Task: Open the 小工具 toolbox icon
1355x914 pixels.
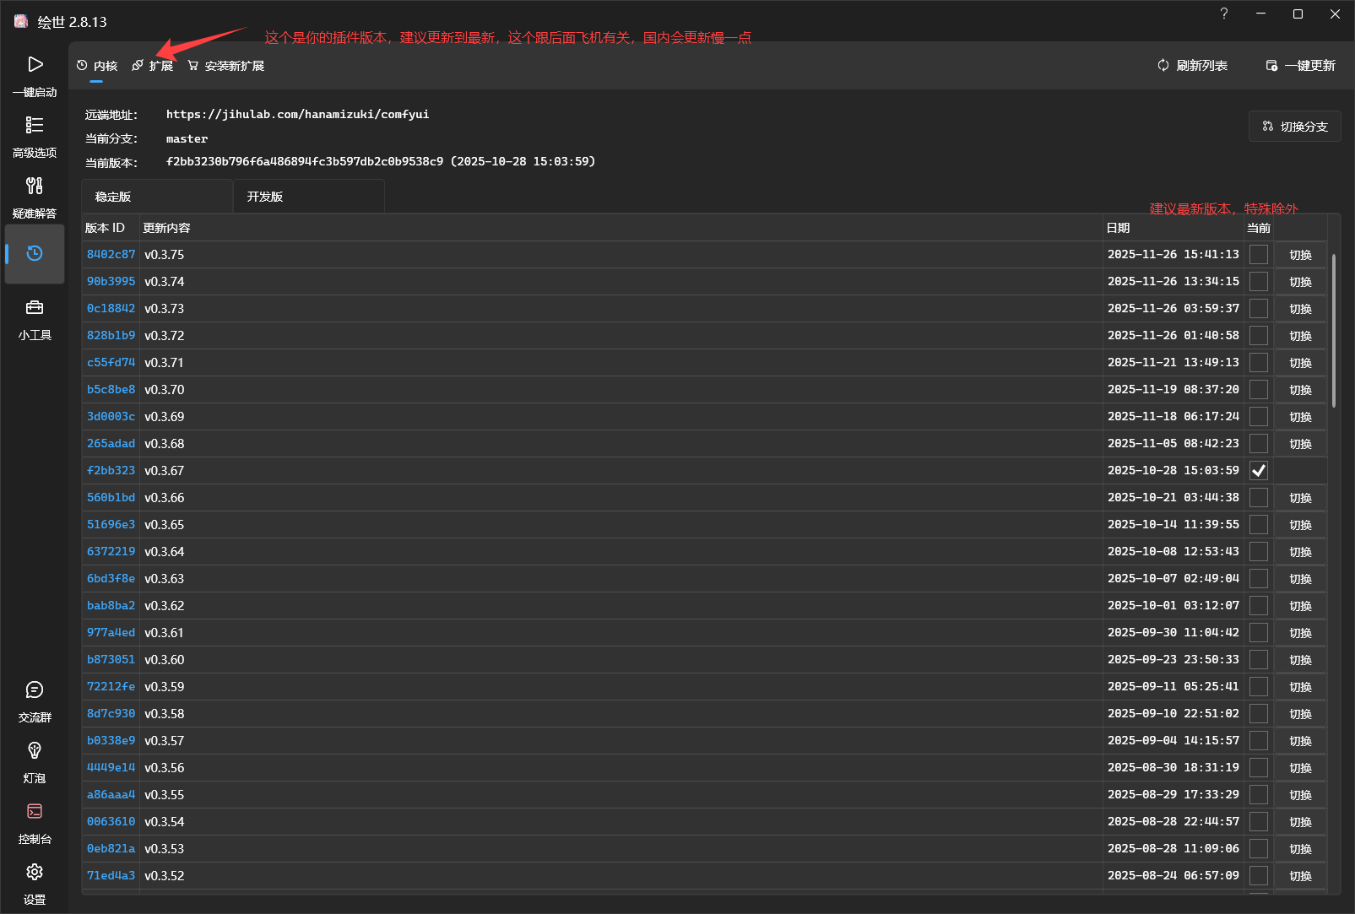Action: coord(35,308)
